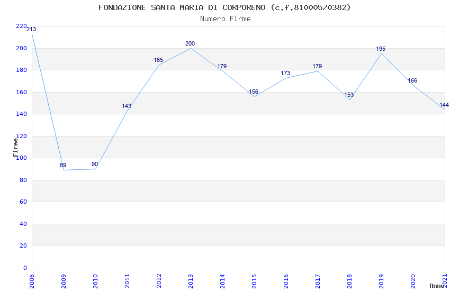Click the x-axis year 2013
Screen dimensions: 450x291
tap(191, 281)
